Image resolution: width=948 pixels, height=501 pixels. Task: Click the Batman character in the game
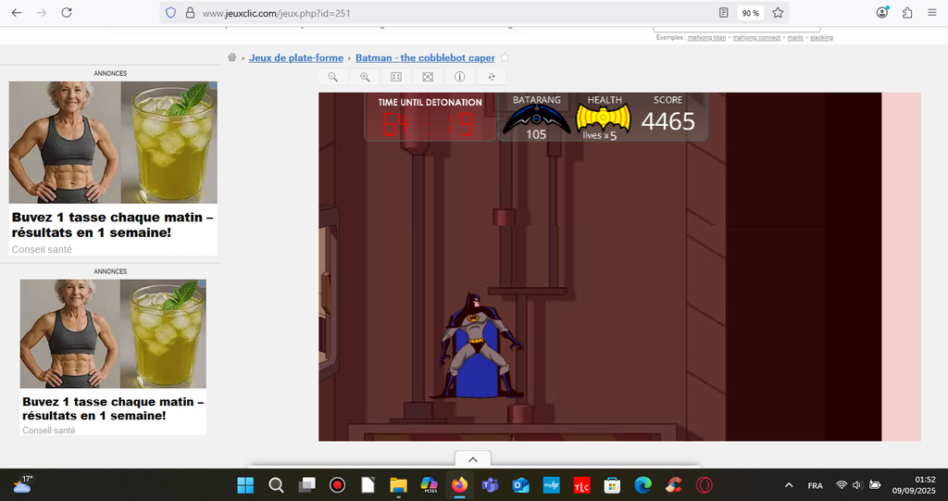(x=476, y=344)
